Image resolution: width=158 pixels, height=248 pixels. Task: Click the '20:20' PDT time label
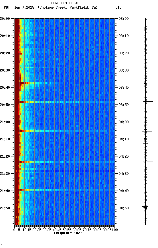point(5,53)
